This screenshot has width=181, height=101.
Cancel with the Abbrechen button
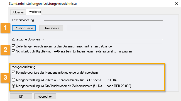pyautogui.click(x=45, y=96)
